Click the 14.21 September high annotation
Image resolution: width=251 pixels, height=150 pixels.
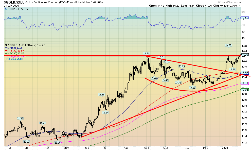click(146, 54)
